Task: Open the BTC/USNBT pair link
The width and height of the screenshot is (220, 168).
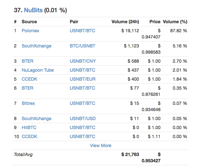Action: tap(82, 46)
